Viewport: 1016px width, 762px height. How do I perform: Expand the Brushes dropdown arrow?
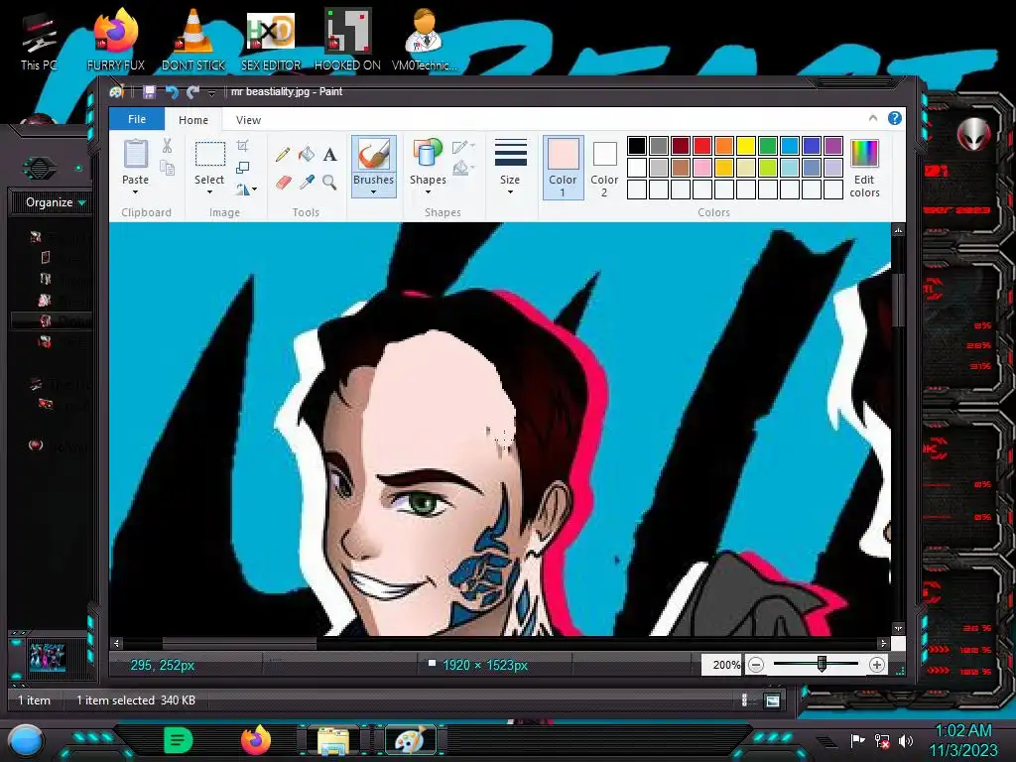[373, 191]
